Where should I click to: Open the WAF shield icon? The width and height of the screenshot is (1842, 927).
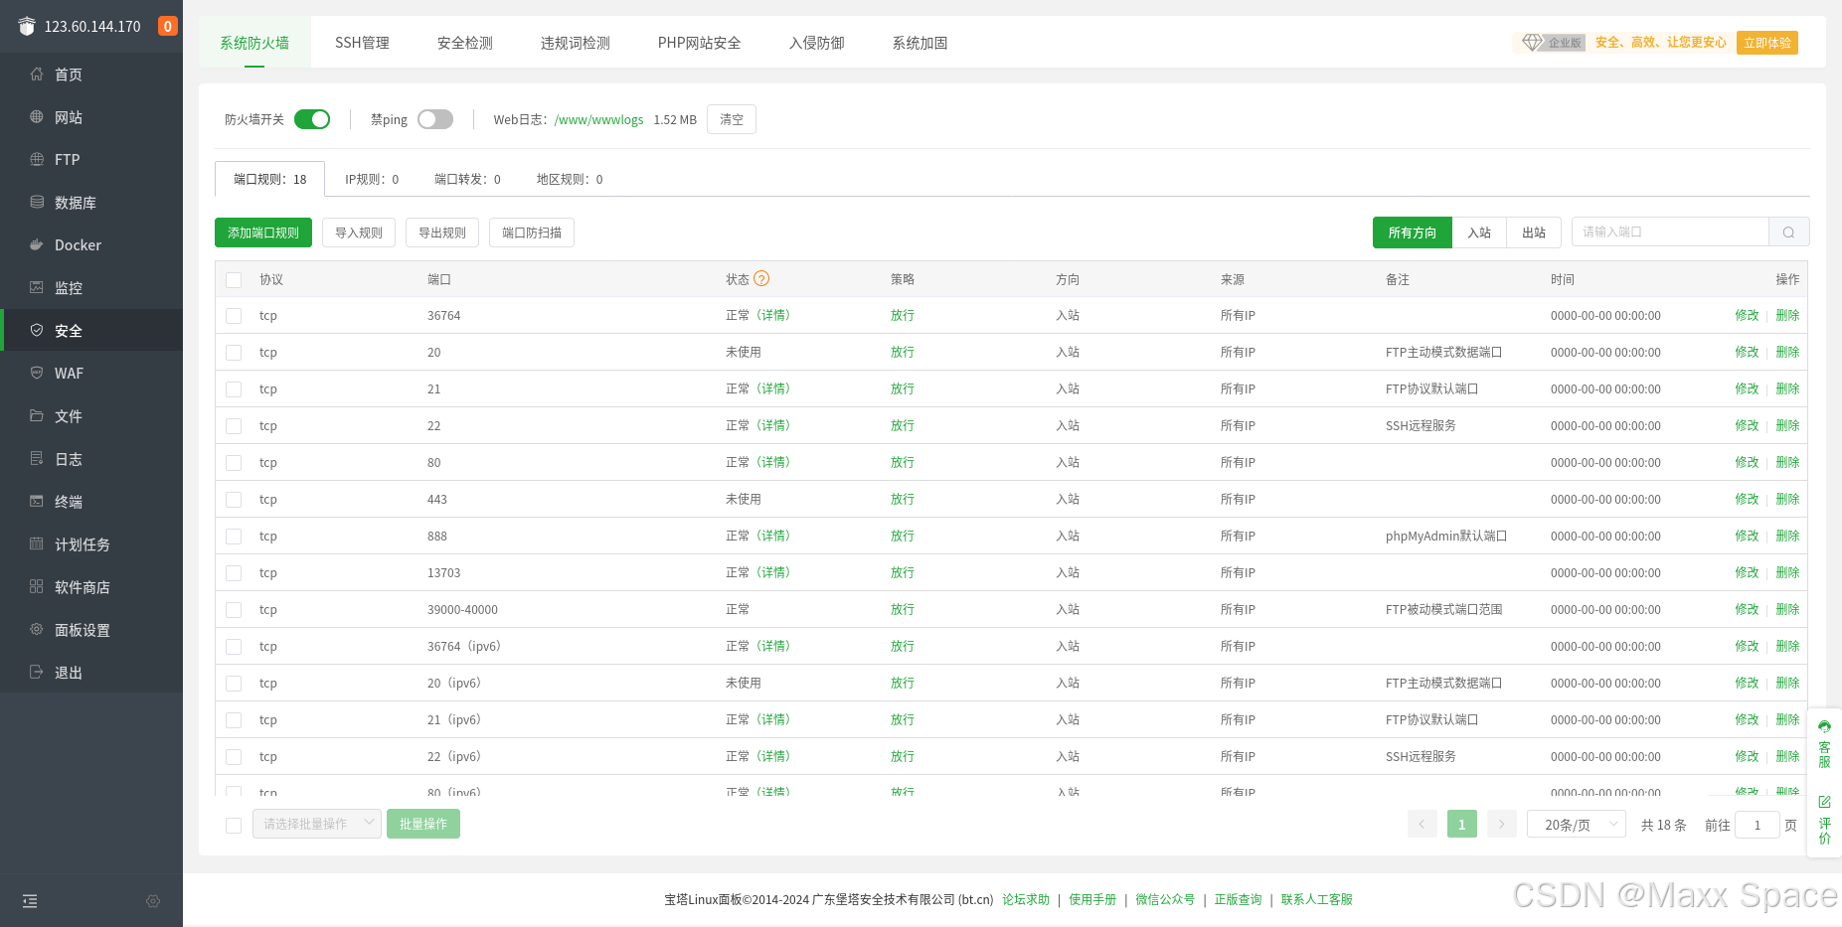pyautogui.click(x=37, y=373)
